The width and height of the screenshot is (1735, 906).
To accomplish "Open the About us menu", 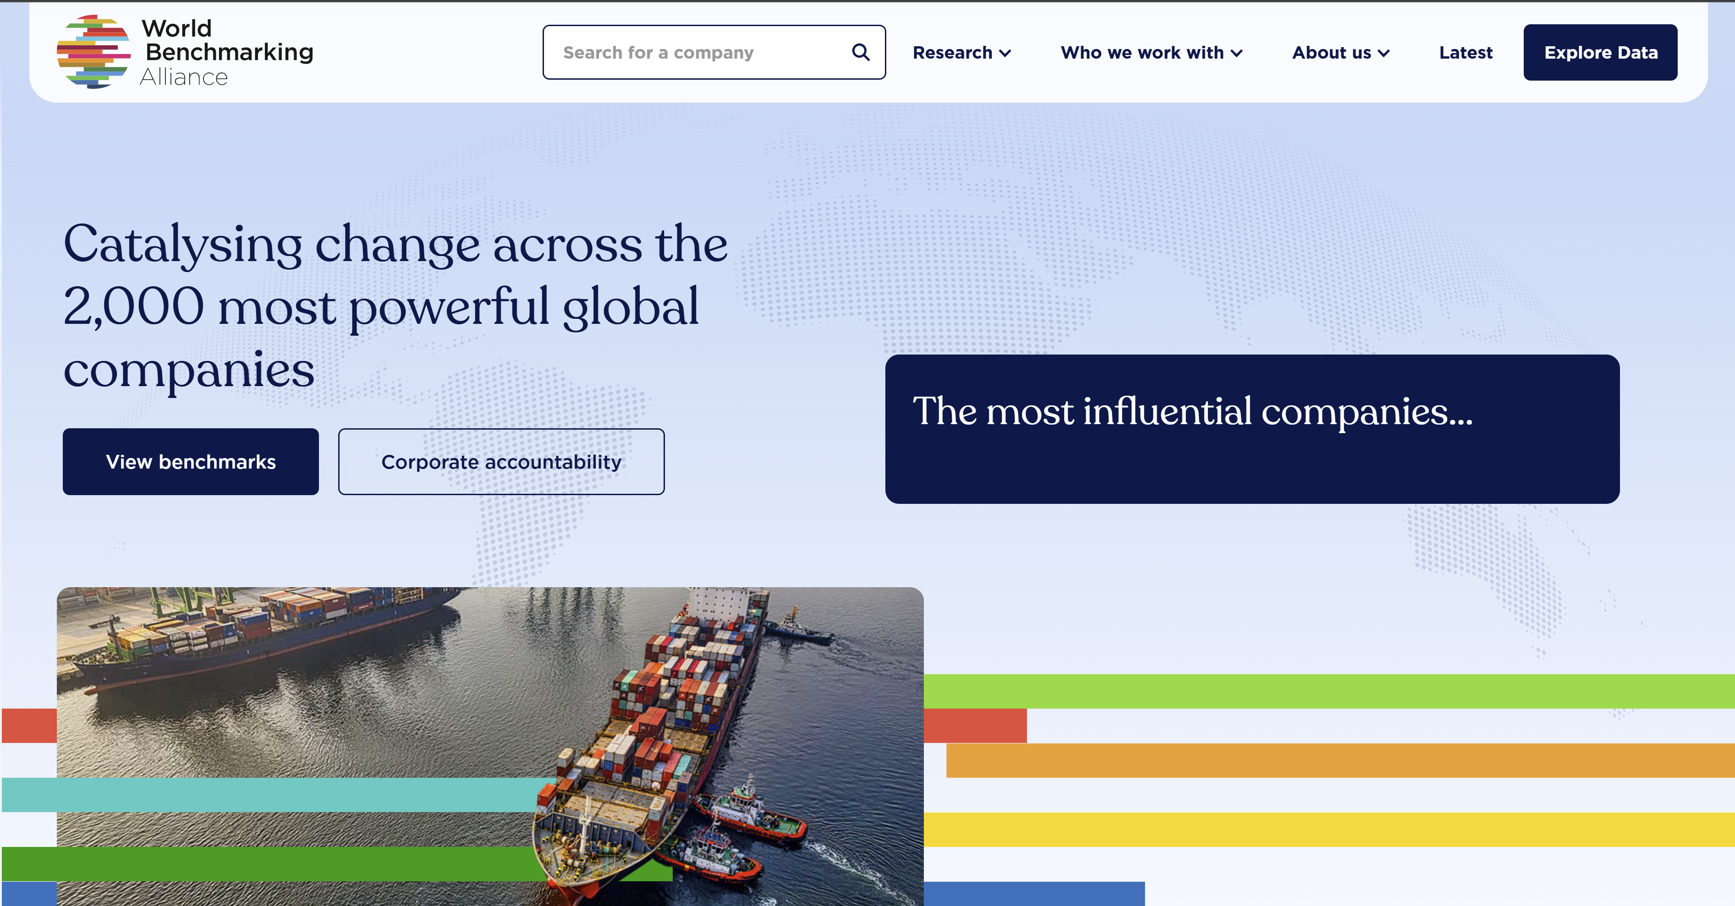I will (x=1331, y=53).
